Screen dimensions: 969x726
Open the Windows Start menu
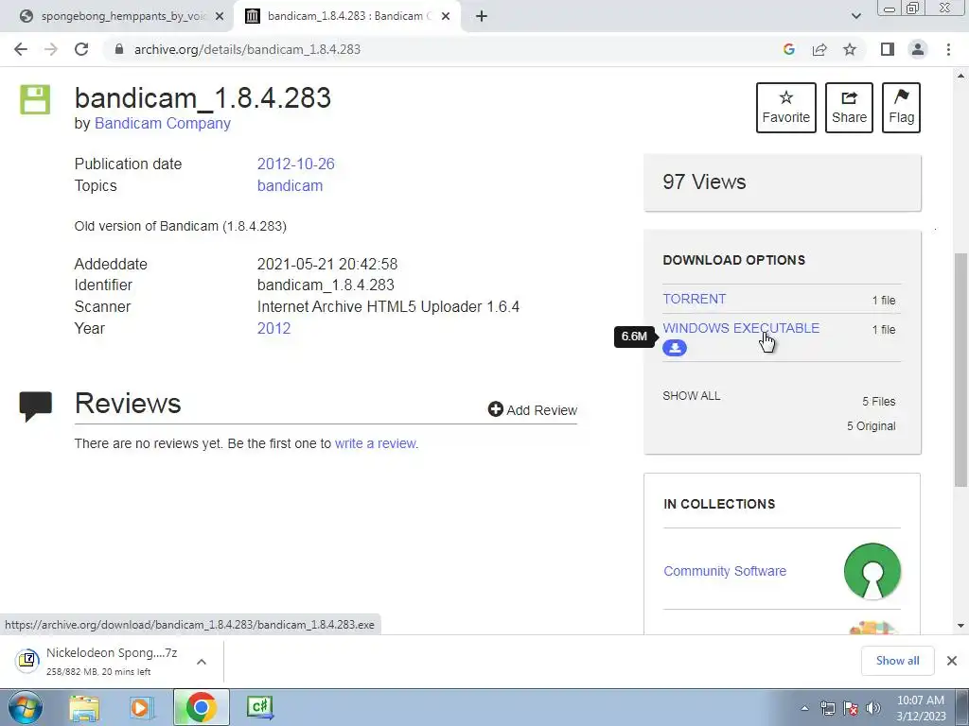(25, 707)
